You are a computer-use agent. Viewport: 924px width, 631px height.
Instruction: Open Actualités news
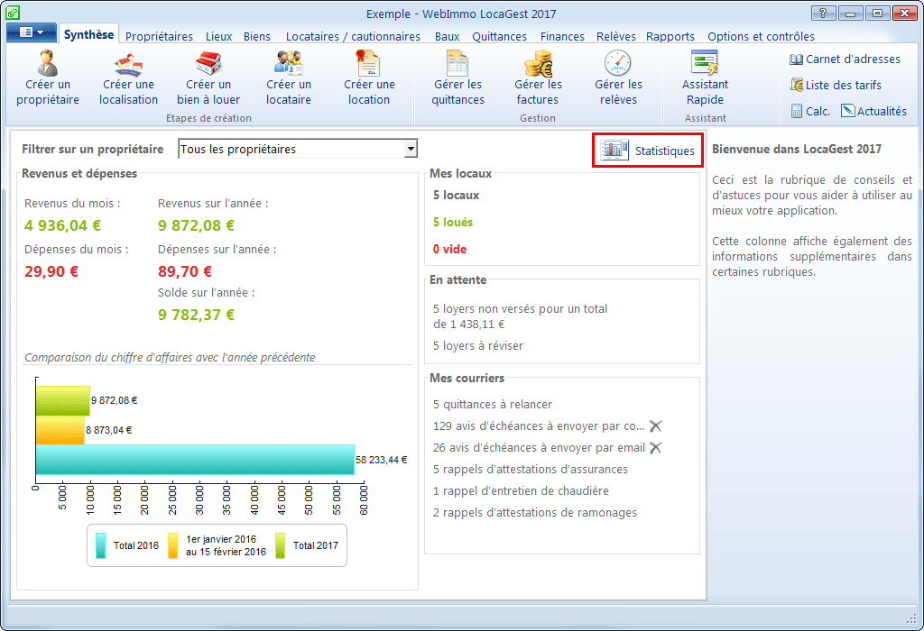[x=873, y=111]
